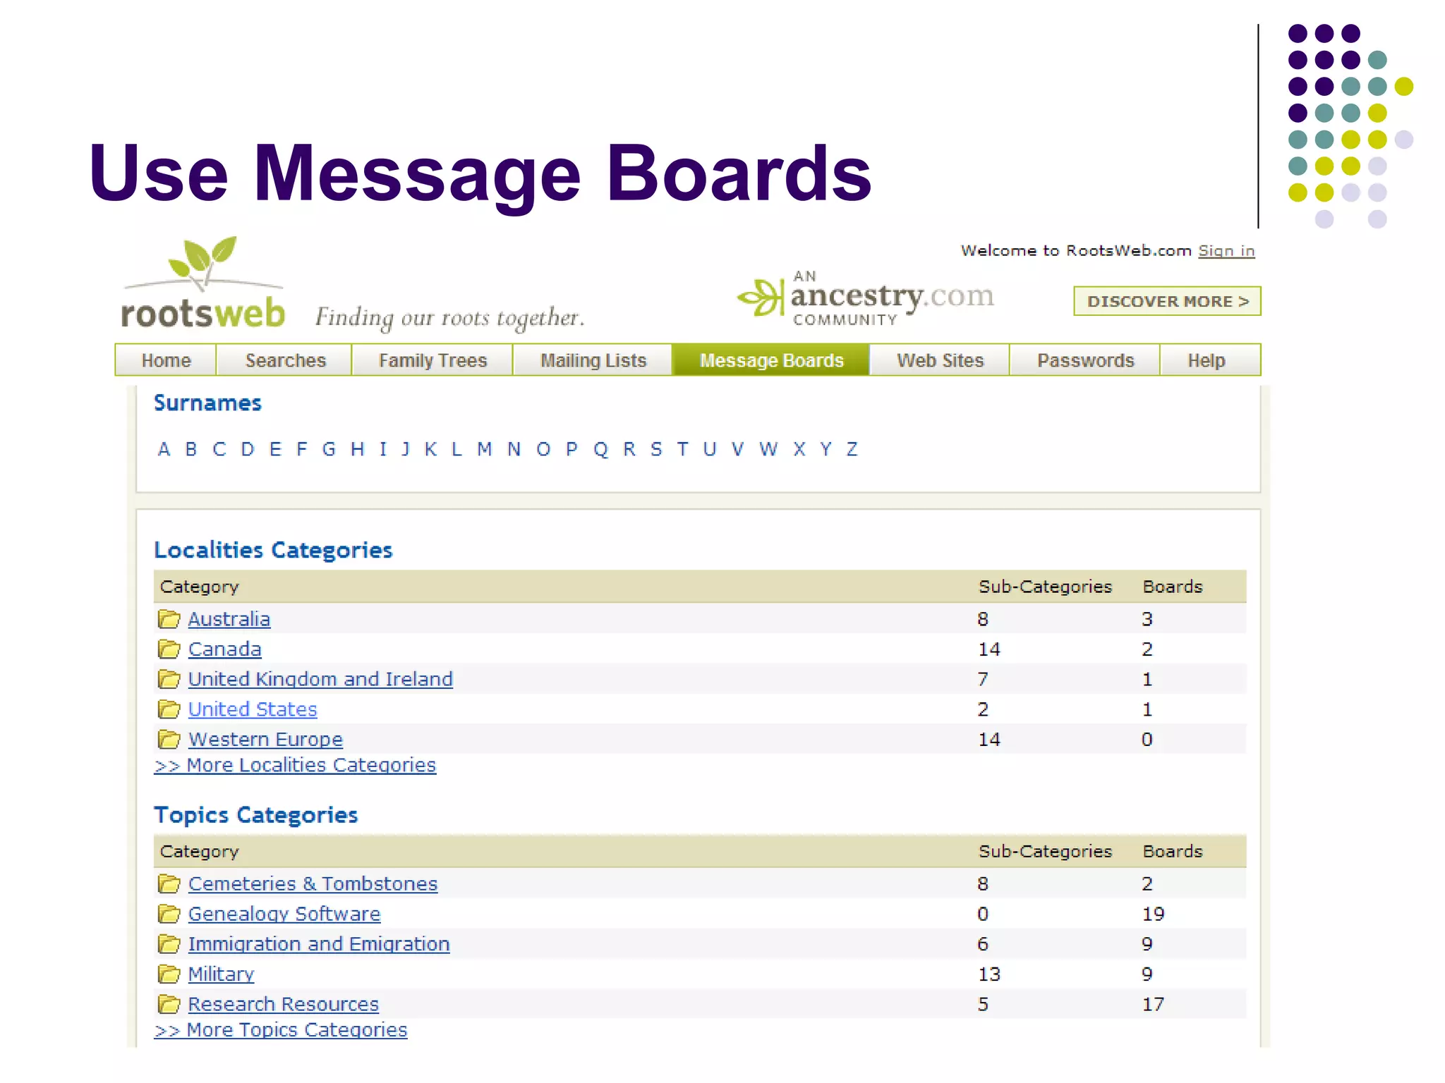
Task: Click the boards count 19 for Genealogy Software
Action: click(x=1153, y=914)
